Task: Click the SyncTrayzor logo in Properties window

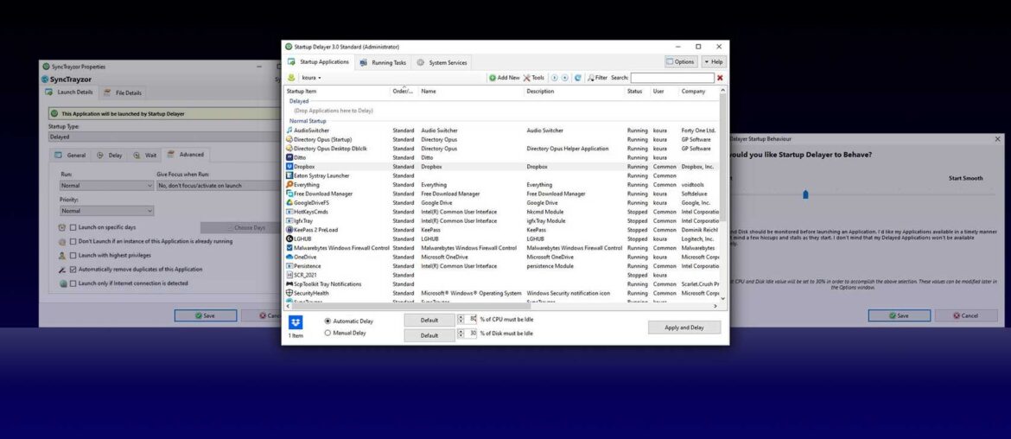Action: [45, 80]
